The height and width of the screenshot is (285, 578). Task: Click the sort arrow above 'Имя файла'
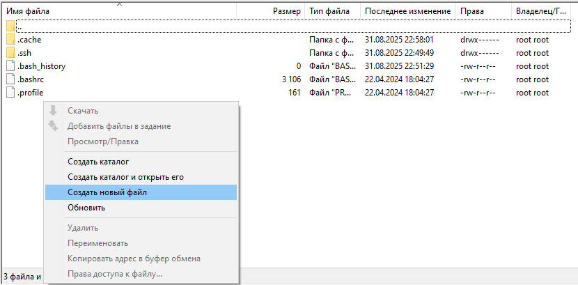pyautogui.click(x=119, y=4)
